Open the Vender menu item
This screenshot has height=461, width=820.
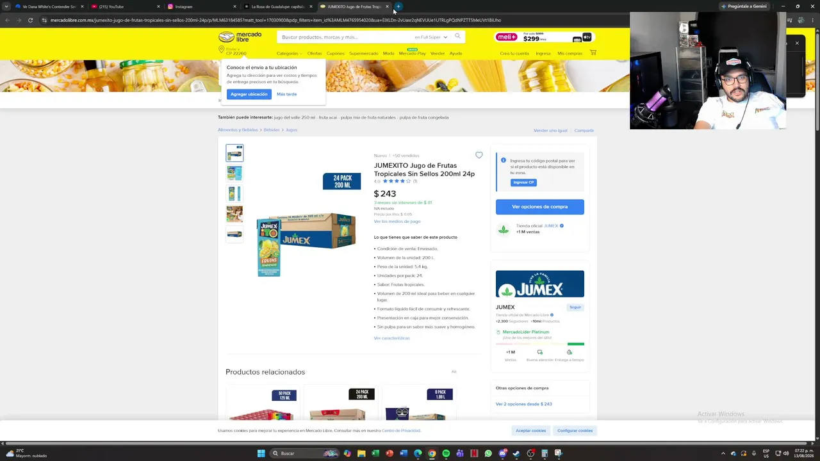[x=438, y=53]
